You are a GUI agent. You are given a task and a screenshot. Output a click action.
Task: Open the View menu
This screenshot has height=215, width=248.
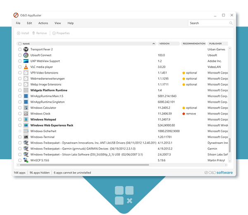click(x=57, y=23)
